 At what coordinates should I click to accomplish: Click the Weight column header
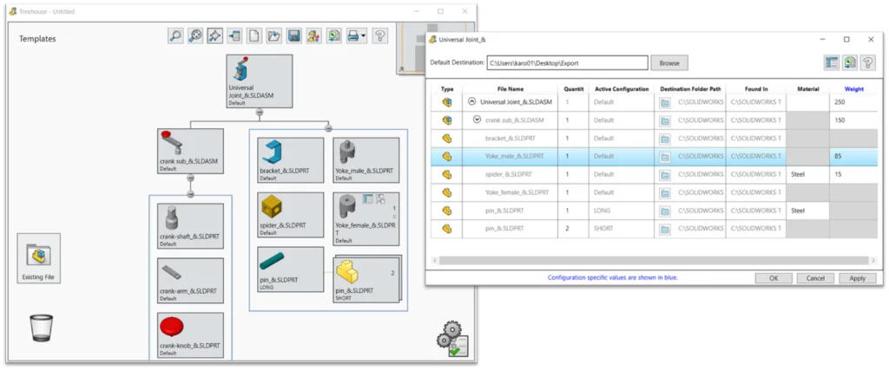(854, 89)
